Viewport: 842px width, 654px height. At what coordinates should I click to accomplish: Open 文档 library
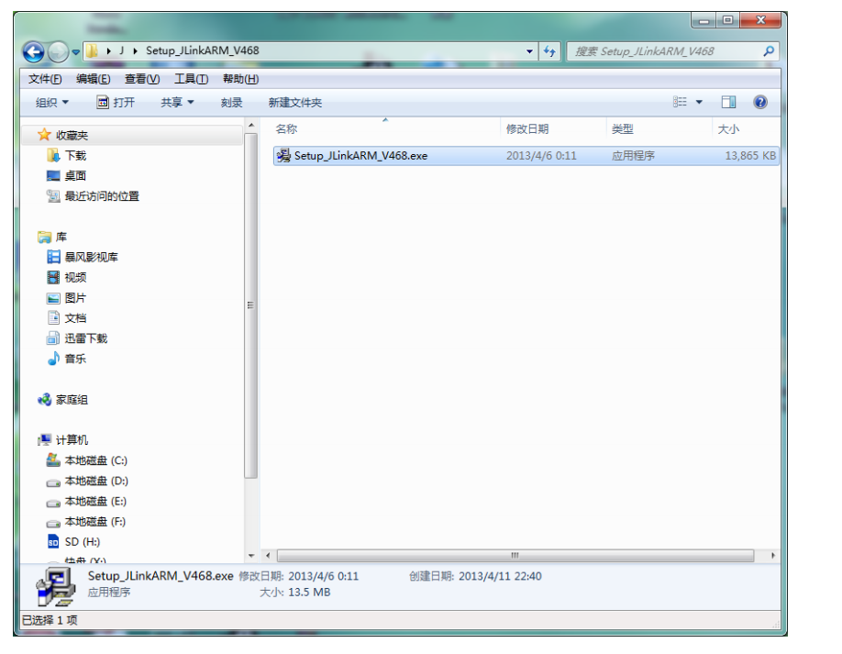click(x=75, y=318)
